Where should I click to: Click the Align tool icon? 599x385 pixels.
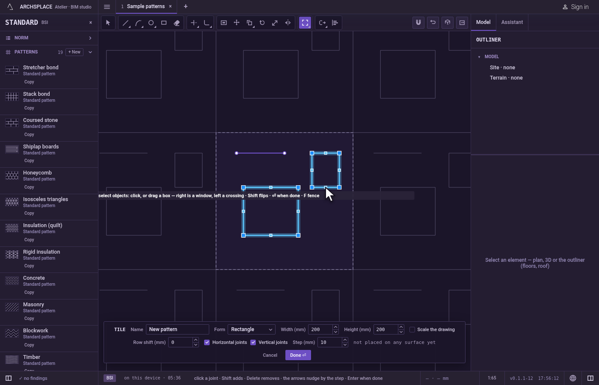[335, 23]
